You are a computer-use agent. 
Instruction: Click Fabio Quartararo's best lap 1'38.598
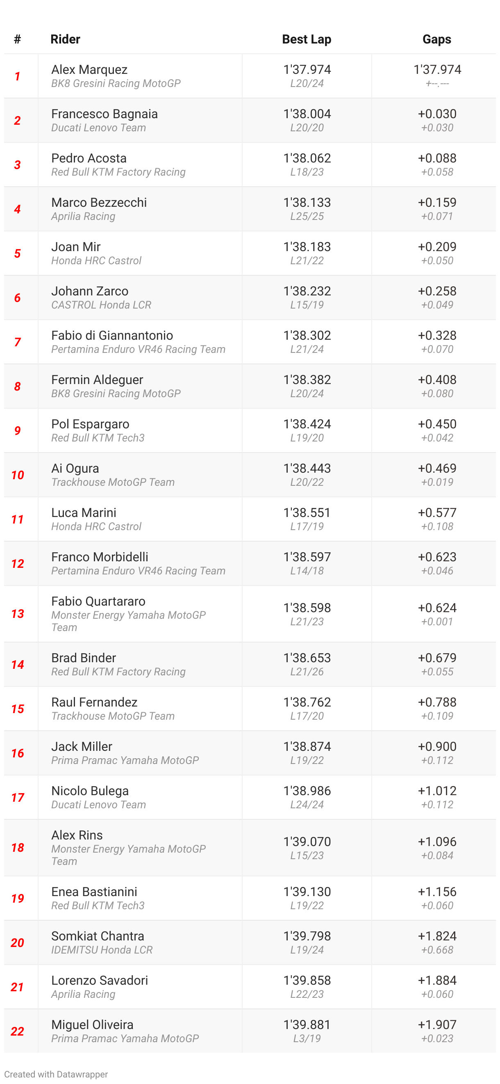click(307, 608)
